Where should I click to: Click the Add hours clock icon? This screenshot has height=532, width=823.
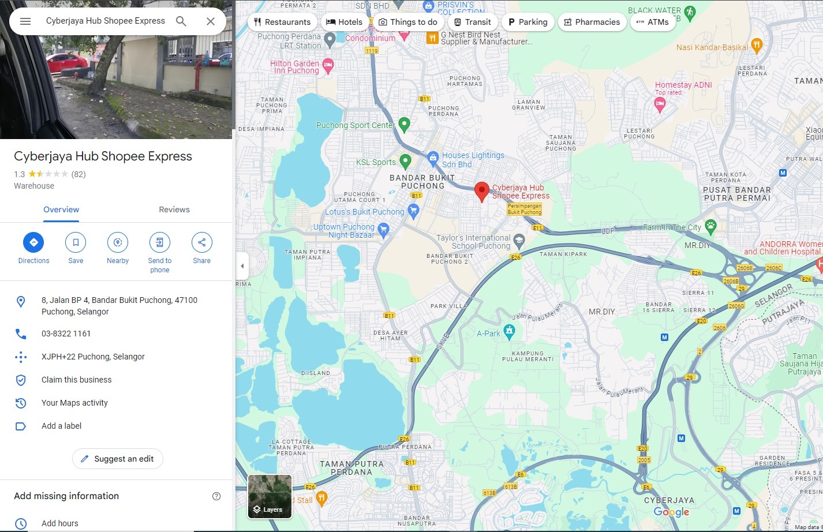pyautogui.click(x=21, y=523)
